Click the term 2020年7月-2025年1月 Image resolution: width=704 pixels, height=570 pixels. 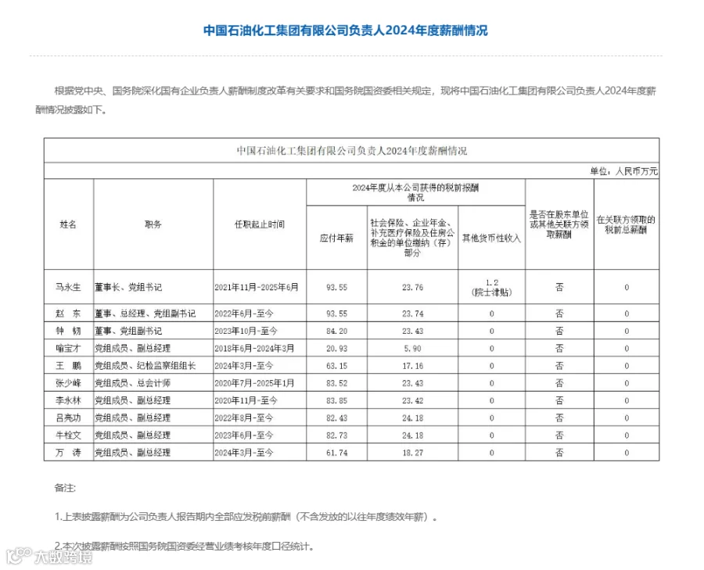254,383
